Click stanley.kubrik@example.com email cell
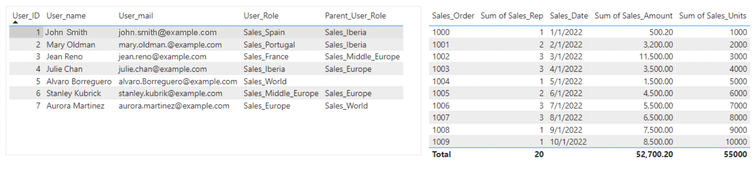This screenshot has width=754, height=176. click(x=170, y=93)
